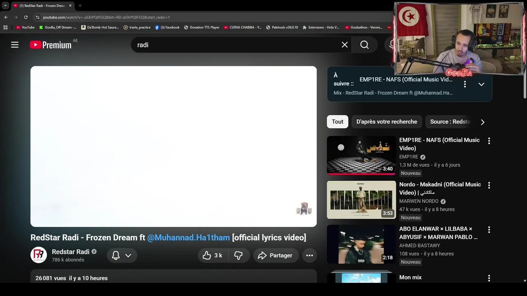Open more actions three-dot button under video
The image size is (527, 296).
310,255
